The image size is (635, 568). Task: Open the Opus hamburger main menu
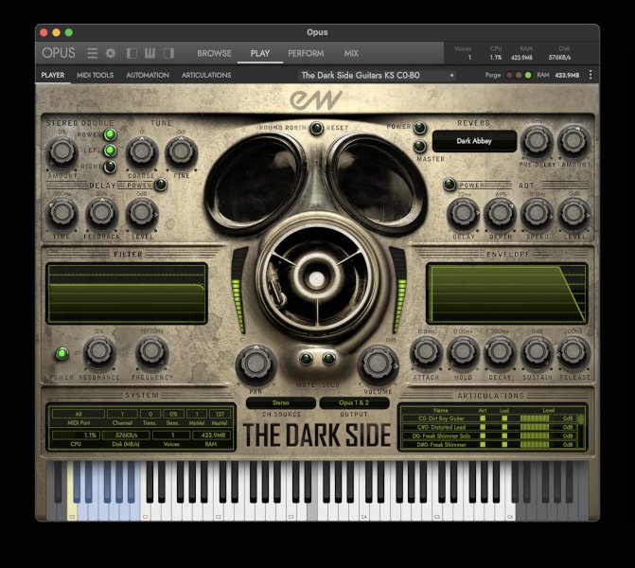[93, 53]
